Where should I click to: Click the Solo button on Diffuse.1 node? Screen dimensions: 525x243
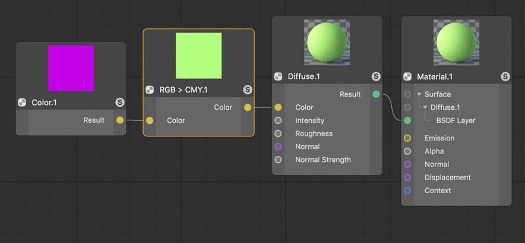[x=376, y=76]
